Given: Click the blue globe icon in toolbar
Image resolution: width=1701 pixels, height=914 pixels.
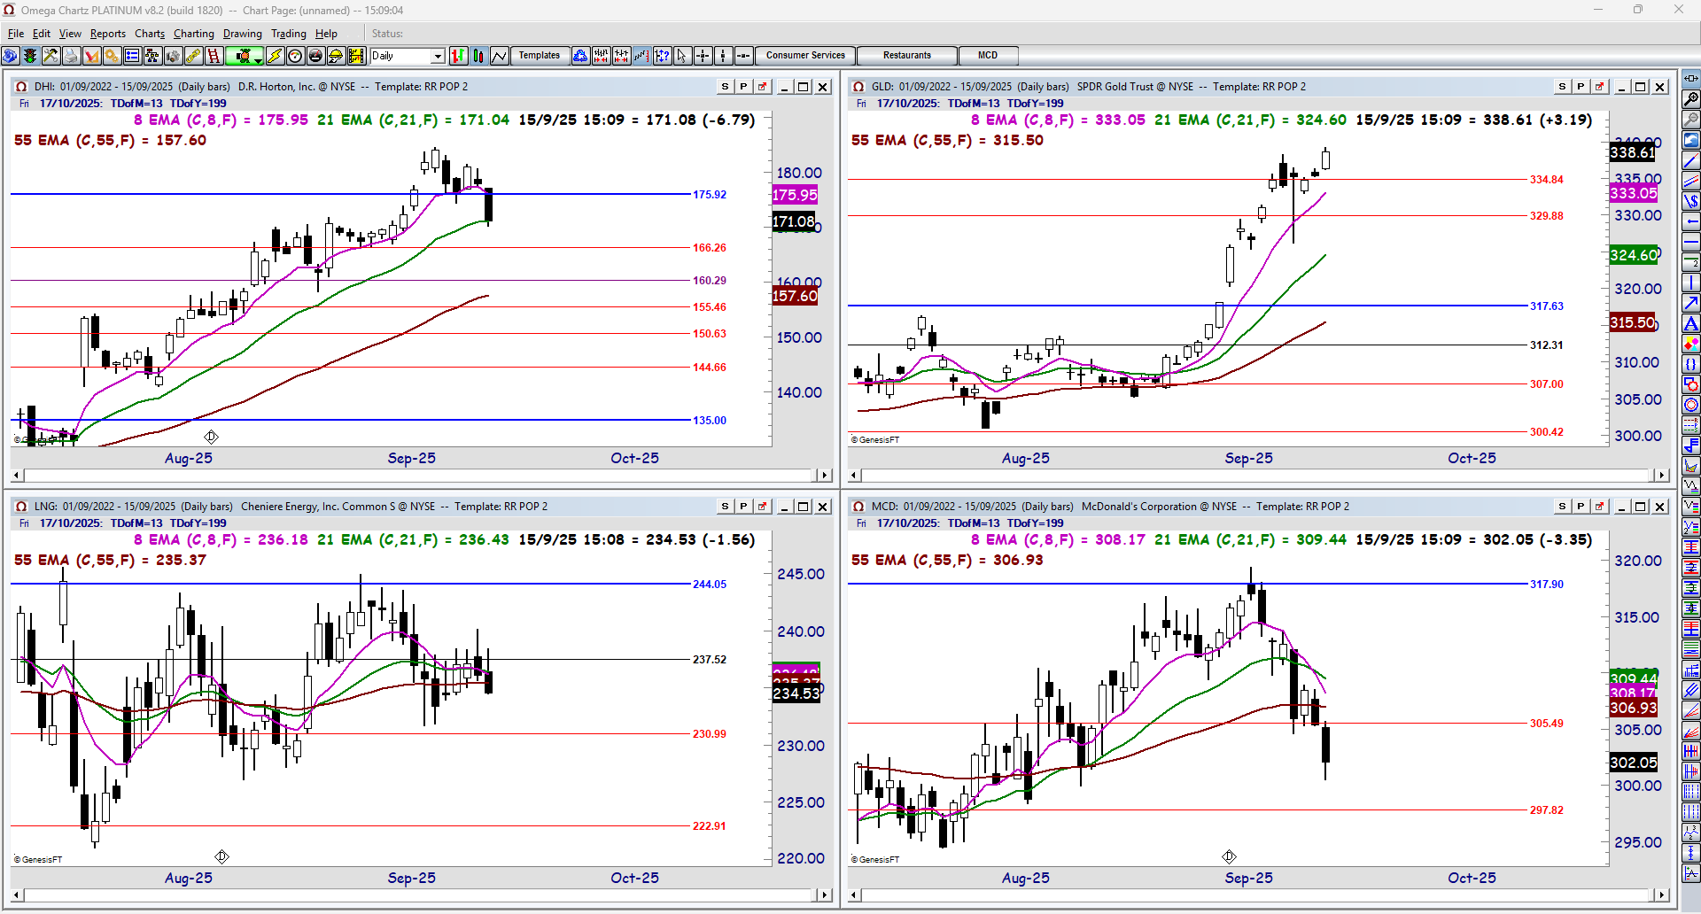Looking at the screenshot, I should pyautogui.click(x=10, y=56).
